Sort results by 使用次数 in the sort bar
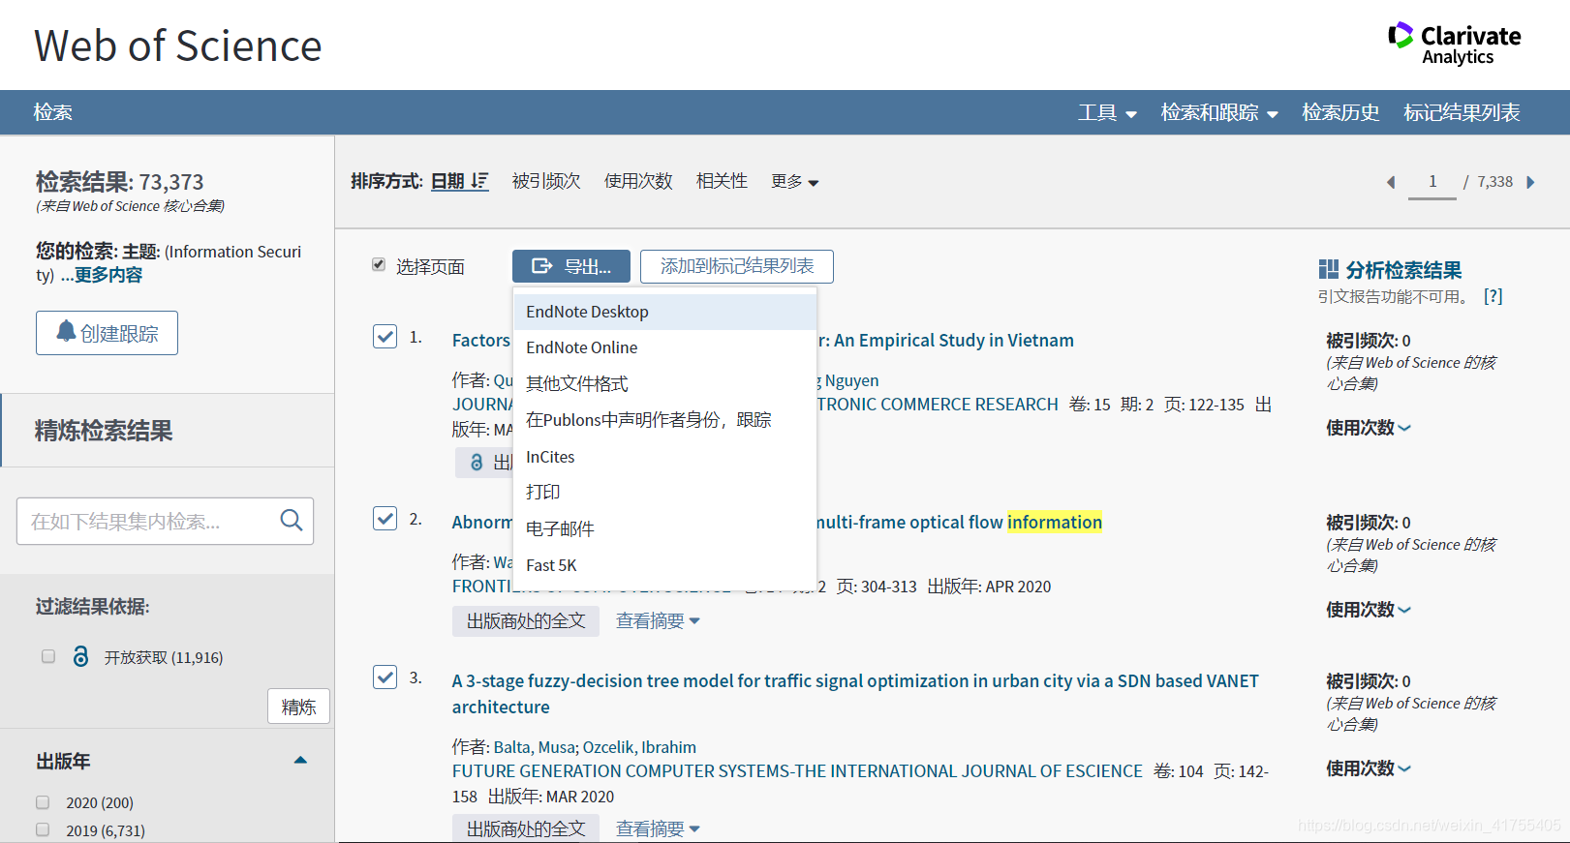Viewport: 1570px width, 843px height. click(638, 181)
